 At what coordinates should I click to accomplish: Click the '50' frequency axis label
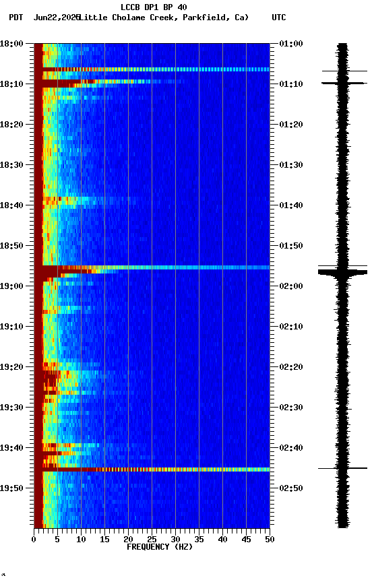pos(270,540)
